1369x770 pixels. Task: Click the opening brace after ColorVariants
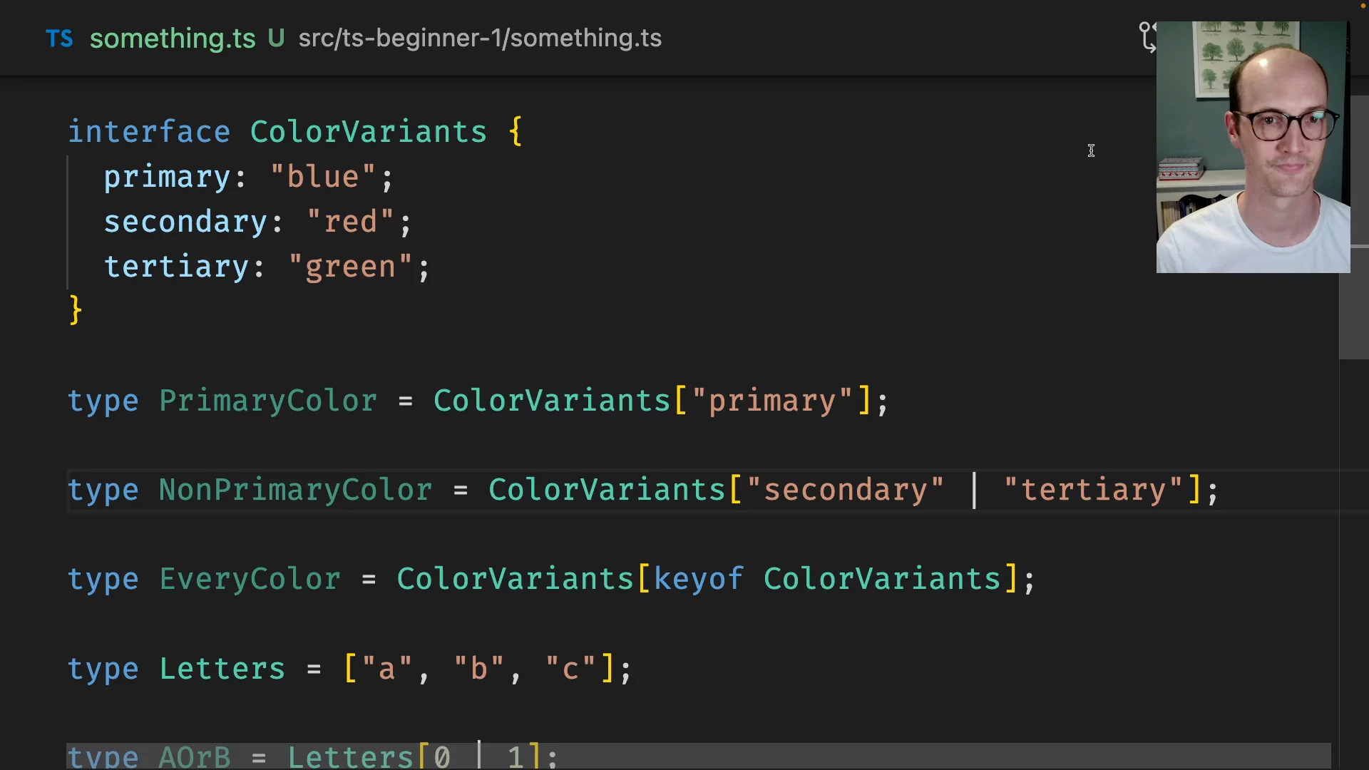coord(516,132)
